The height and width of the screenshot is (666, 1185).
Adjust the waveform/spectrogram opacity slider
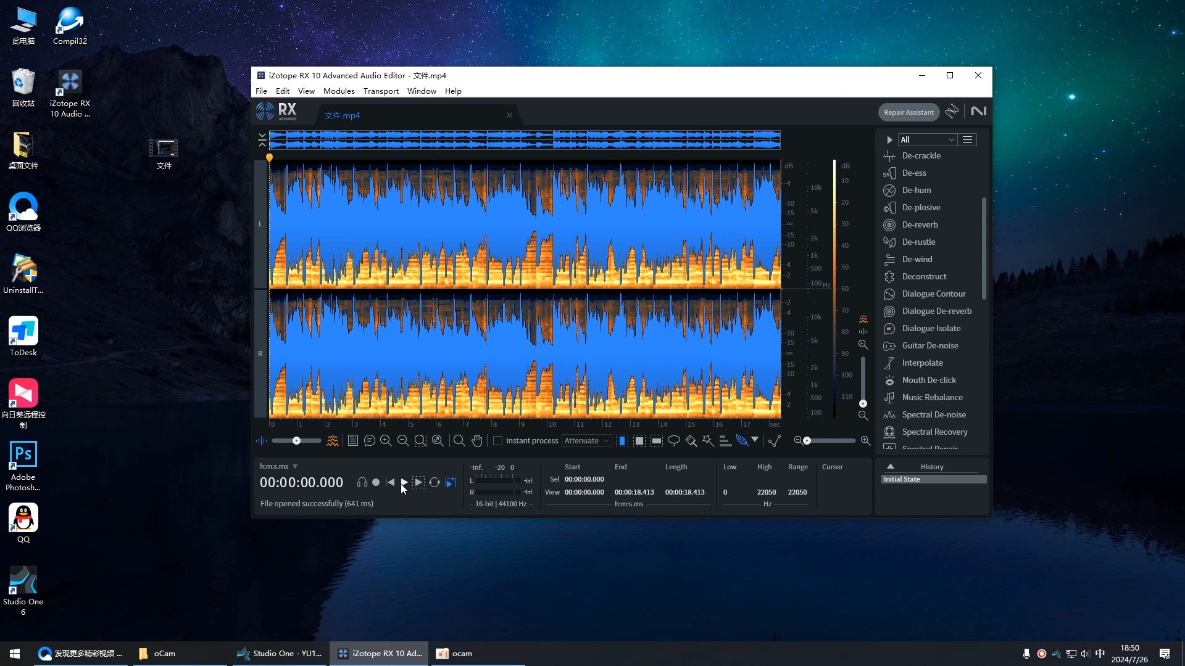[297, 440]
